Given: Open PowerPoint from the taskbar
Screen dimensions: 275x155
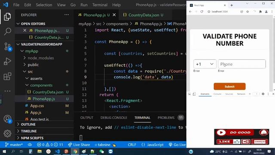Looking at the screenshot, I should pyautogui.click(x=66, y=151).
